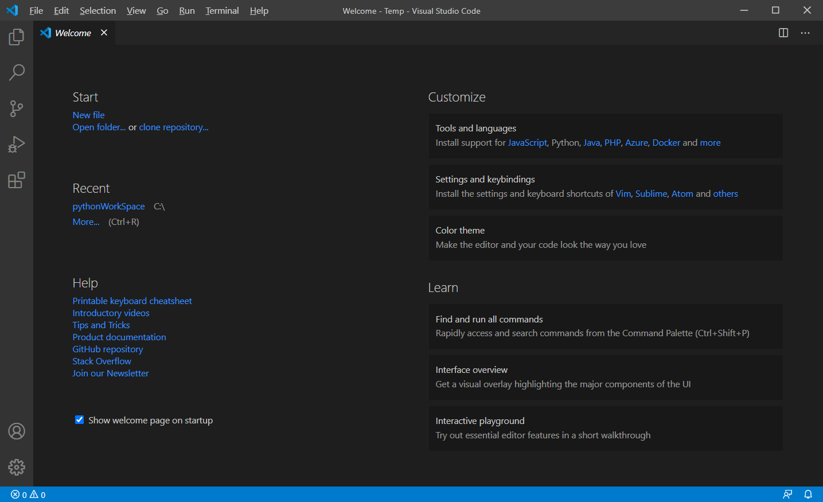The width and height of the screenshot is (823, 502).
Task: Click 'others' keybindings link
Action: (x=726, y=193)
